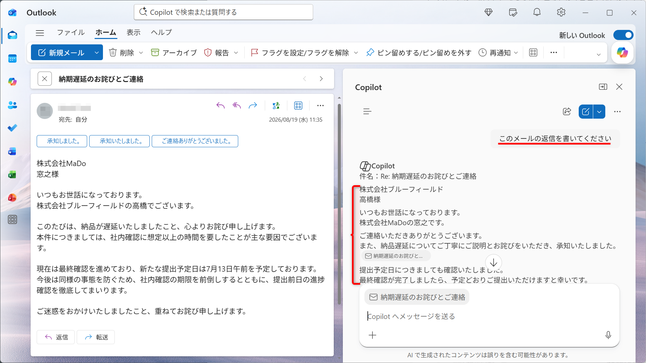Go to next message arrow

(x=321, y=79)
